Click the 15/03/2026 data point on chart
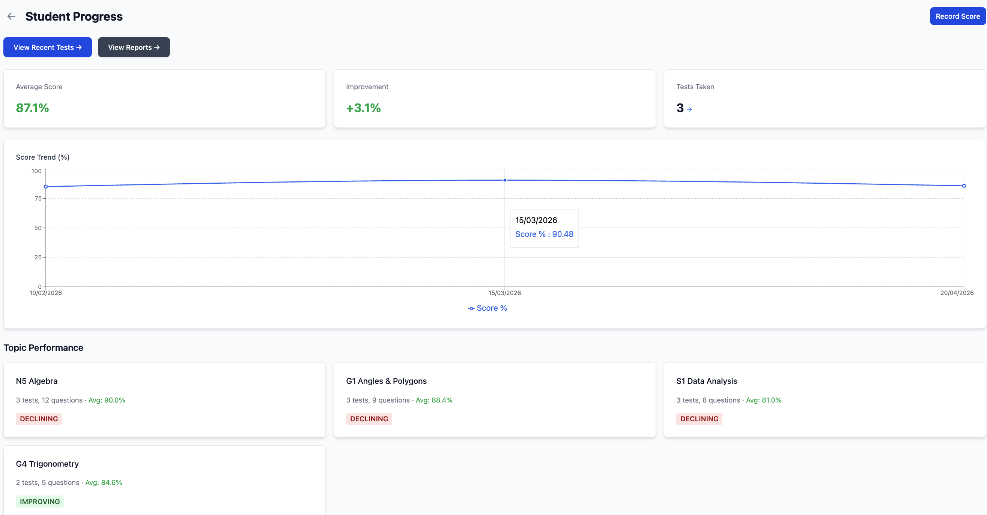This screenshot has width=987, height=515. click(505, 180)
